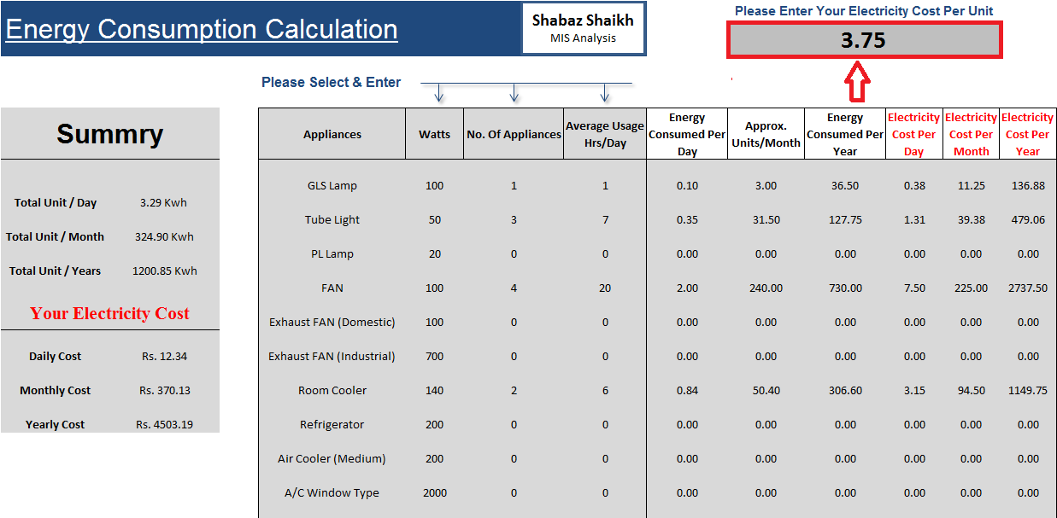The width and height of the screenshot is (1057, 518).
Task: Select Exhaust FAN (Industrial) watts cell
Action: tap(434, 356)
